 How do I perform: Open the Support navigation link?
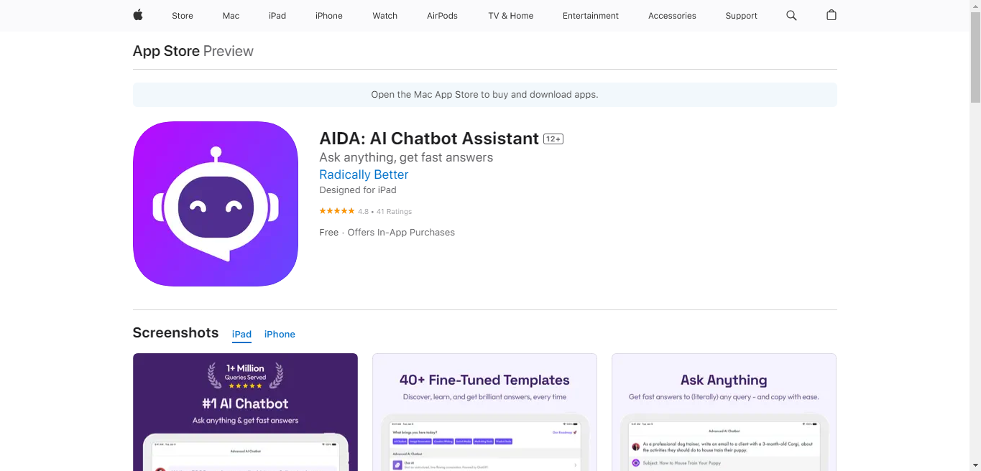pyautogui.click(x=742, y=16)
